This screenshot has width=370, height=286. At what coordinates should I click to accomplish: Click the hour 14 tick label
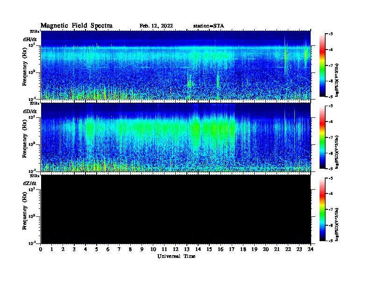[x=198, y=250]
